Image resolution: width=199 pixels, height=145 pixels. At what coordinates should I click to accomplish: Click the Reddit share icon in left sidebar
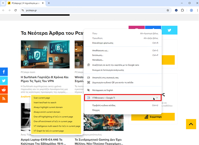tap(4, 90)
